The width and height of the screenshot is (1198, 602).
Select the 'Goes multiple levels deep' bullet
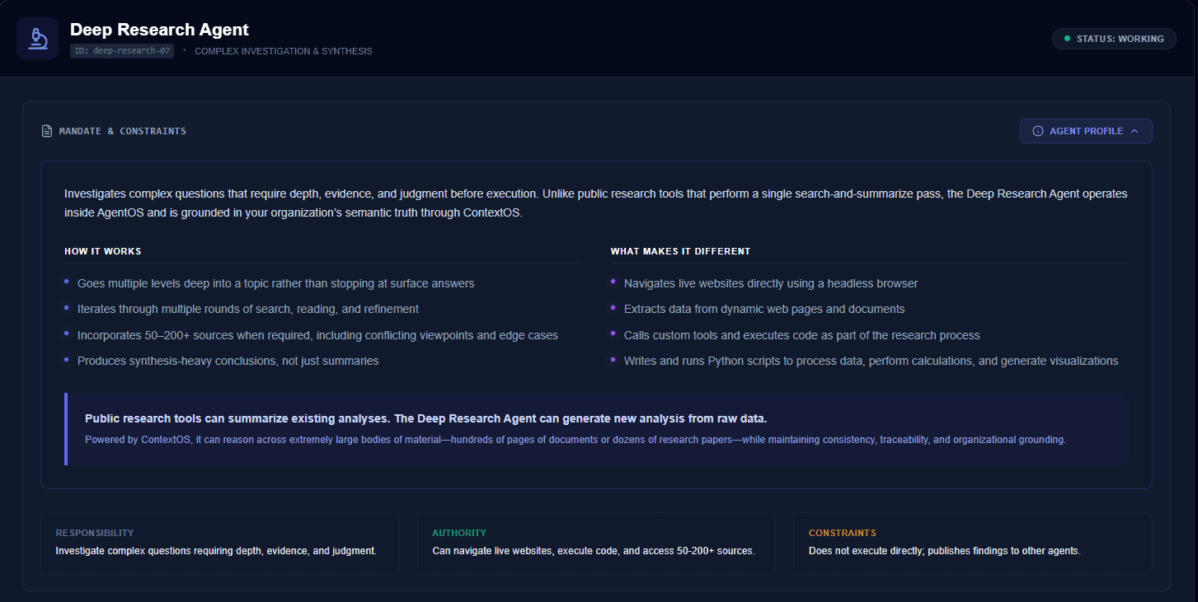click(275, 283)
